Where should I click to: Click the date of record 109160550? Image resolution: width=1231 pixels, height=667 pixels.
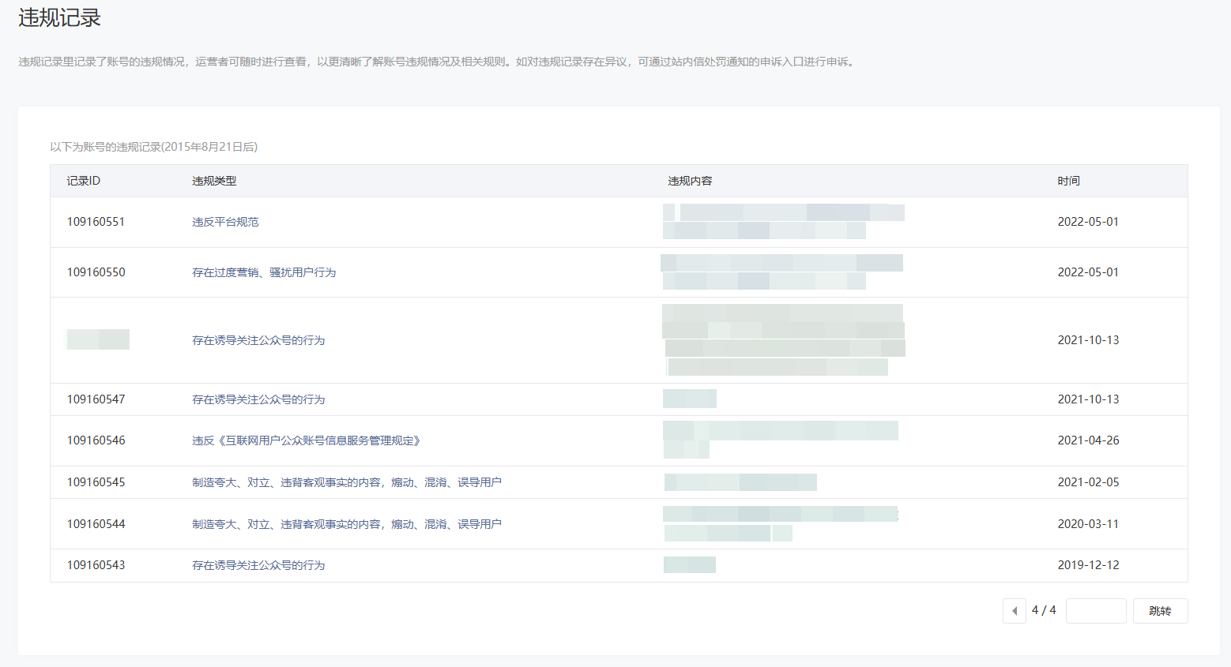click(x=1088, y=272)
